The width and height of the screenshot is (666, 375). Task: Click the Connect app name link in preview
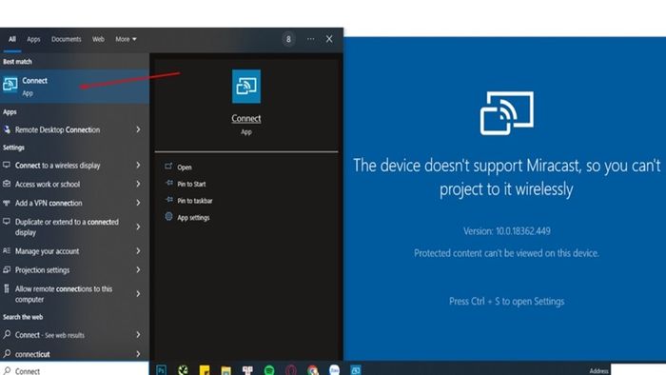tap(246, 118)
